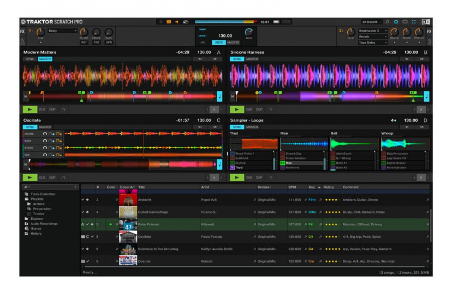The width and height of the screenshot is (452, 294).
Task: Toggle the FRZ freeze button in FX unit 1
Action: coord(96,42)
